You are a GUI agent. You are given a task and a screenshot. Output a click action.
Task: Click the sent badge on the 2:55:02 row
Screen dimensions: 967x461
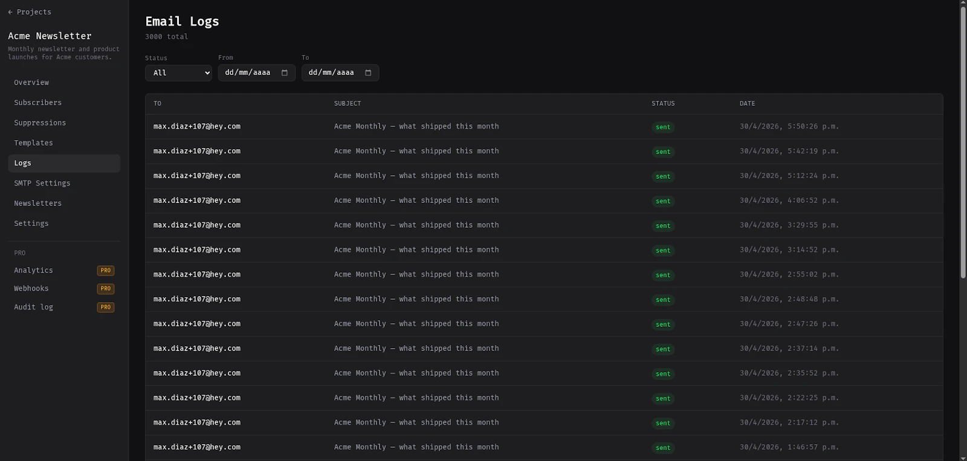663,276
